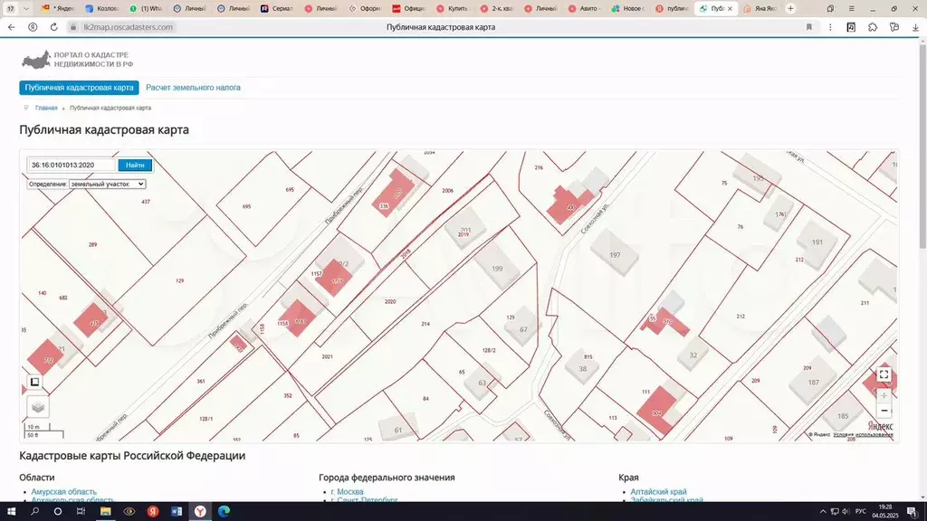Open the browser main menu hamburger
The height and width of the screenshot is (521, 927).
click(851, 8)
